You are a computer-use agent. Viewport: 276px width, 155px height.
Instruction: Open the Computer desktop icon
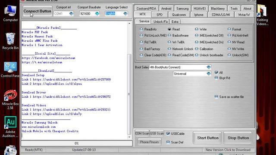coord(10,13)
